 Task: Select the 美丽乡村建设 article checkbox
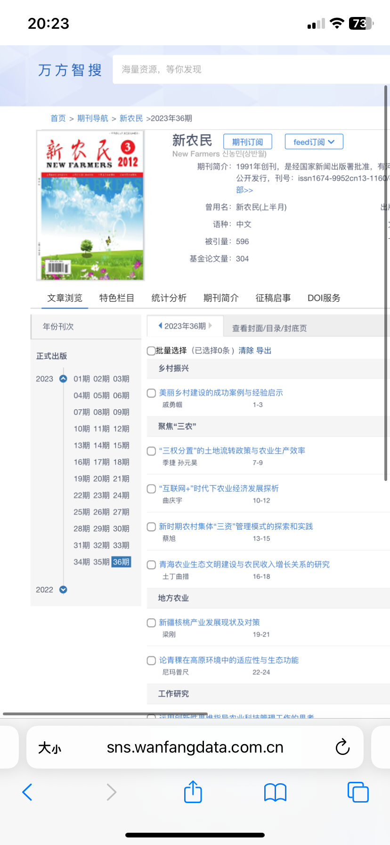pos(151,393)
